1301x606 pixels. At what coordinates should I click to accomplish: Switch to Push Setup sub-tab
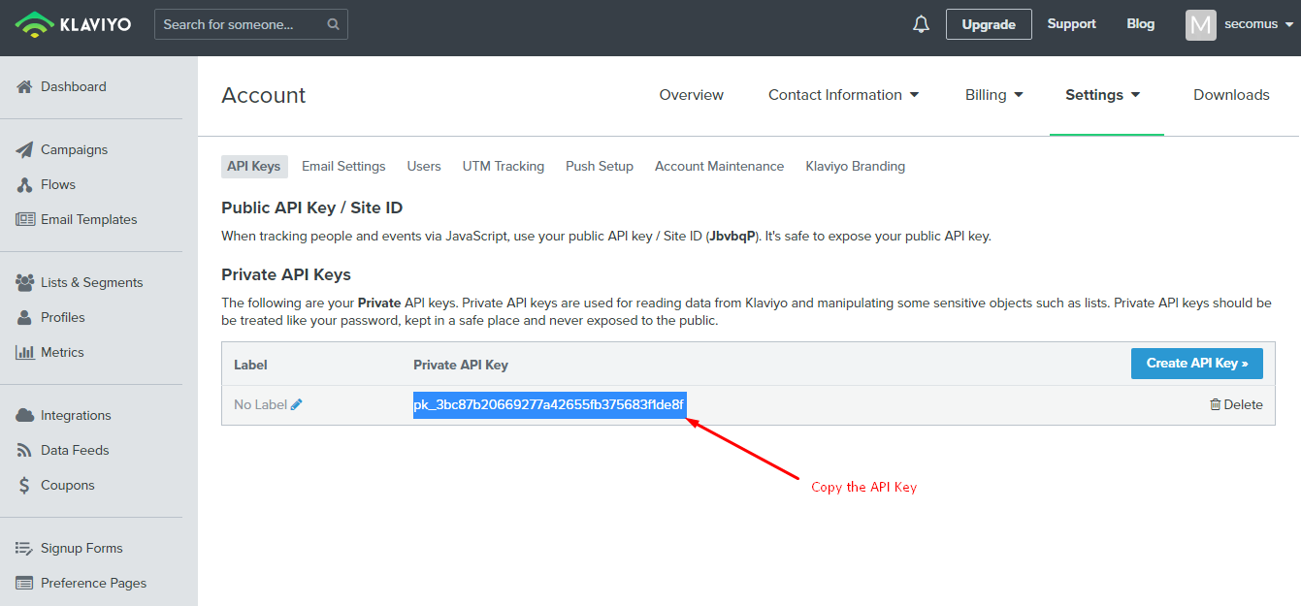pos(600,167)
